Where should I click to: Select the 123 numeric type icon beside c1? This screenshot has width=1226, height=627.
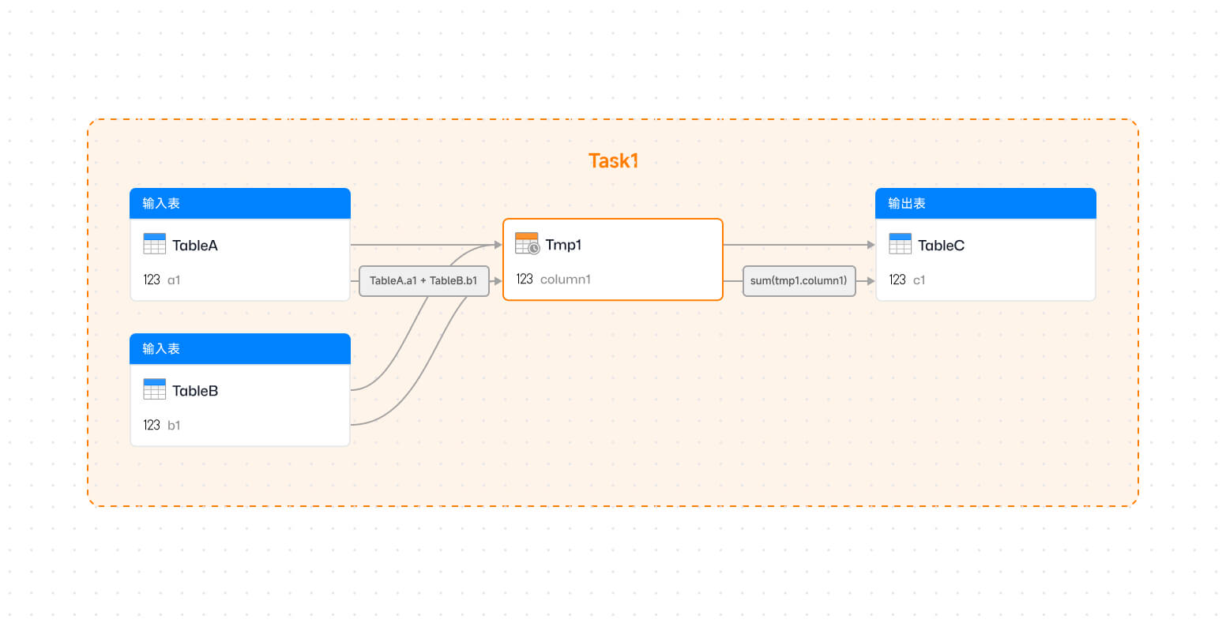[897, 280]
